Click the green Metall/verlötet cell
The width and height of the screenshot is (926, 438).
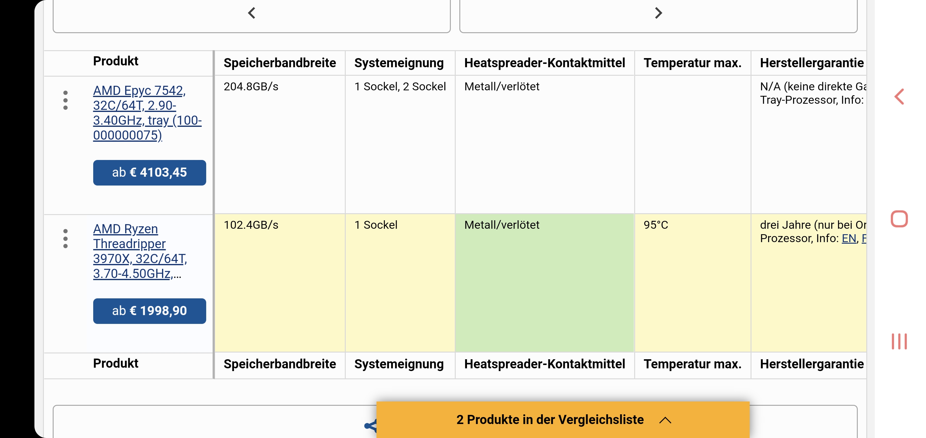click(545, 283)
